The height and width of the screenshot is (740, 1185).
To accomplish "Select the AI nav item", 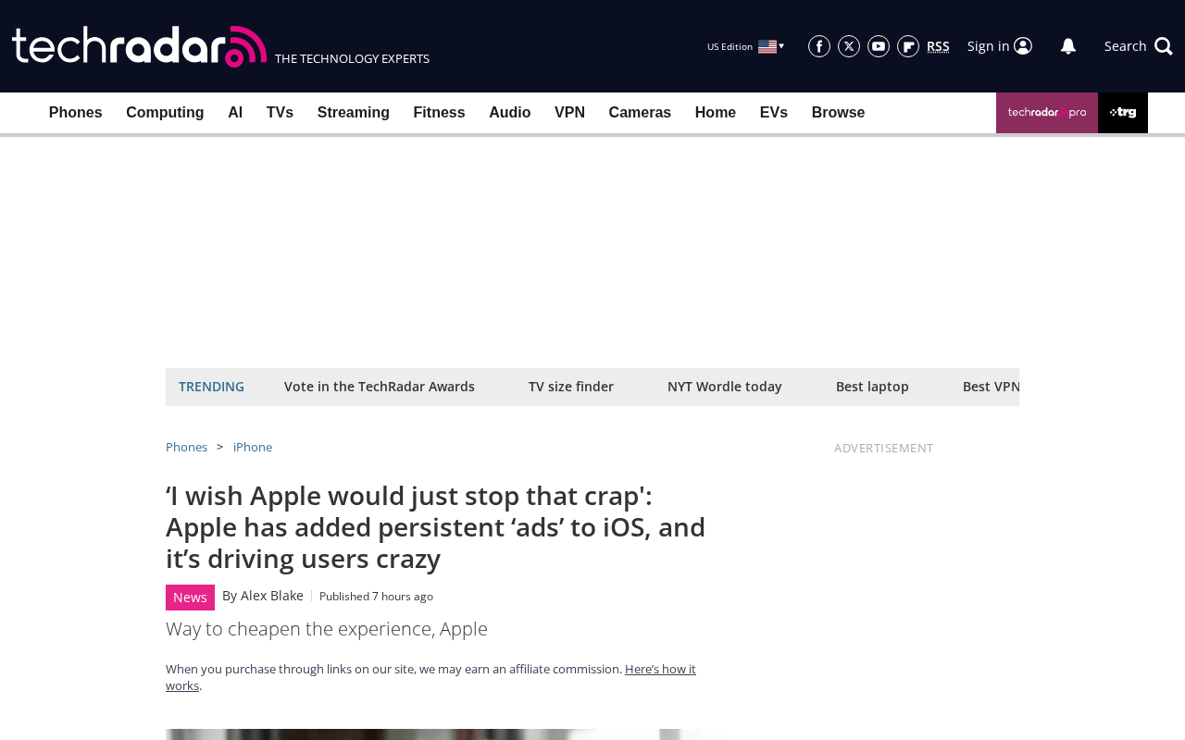I will pyautogui.click(x=235, y=113).
